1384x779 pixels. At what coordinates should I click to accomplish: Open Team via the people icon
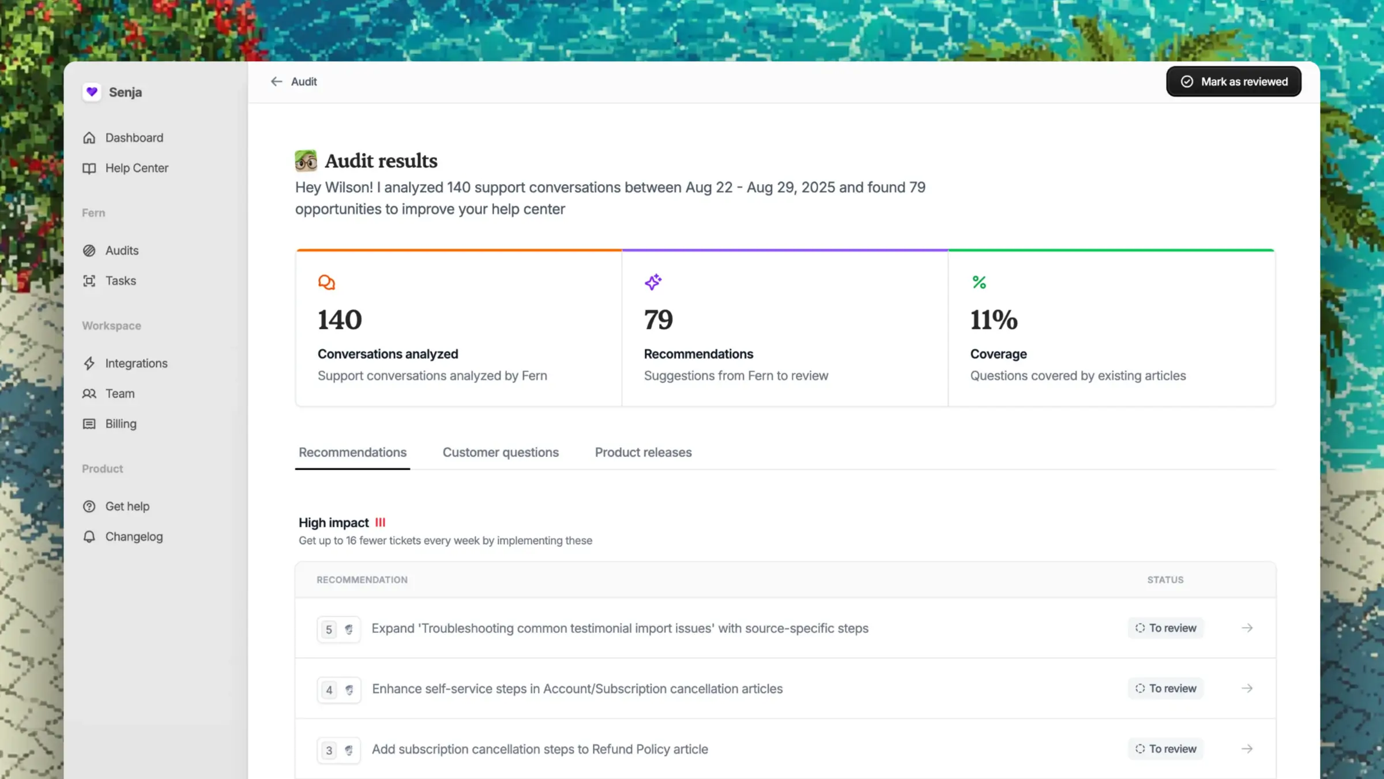click(89, 393)
